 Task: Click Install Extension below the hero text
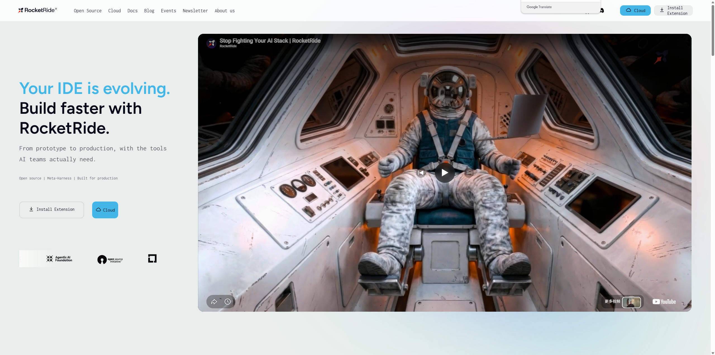pyautogui.click(x=52, y=210)
